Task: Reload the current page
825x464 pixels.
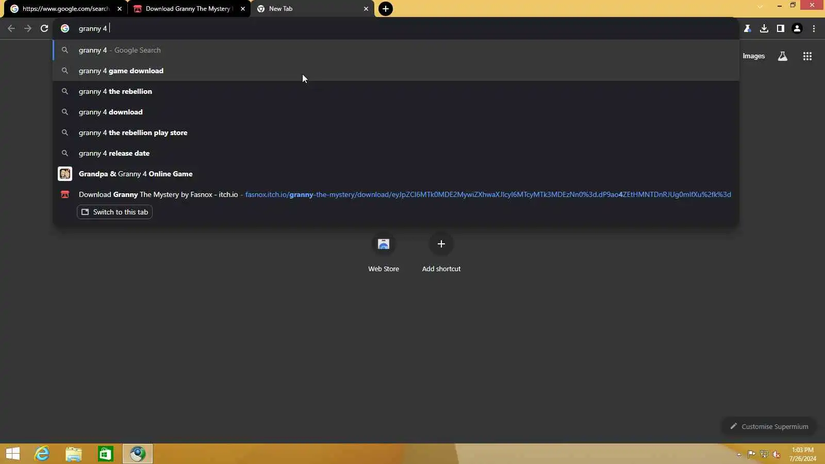Action: (44, 28)
